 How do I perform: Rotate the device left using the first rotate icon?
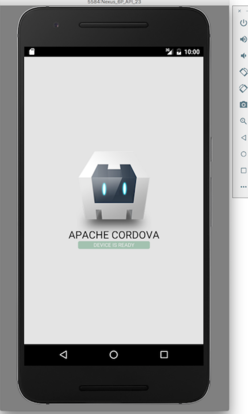(x=243, y=72)
